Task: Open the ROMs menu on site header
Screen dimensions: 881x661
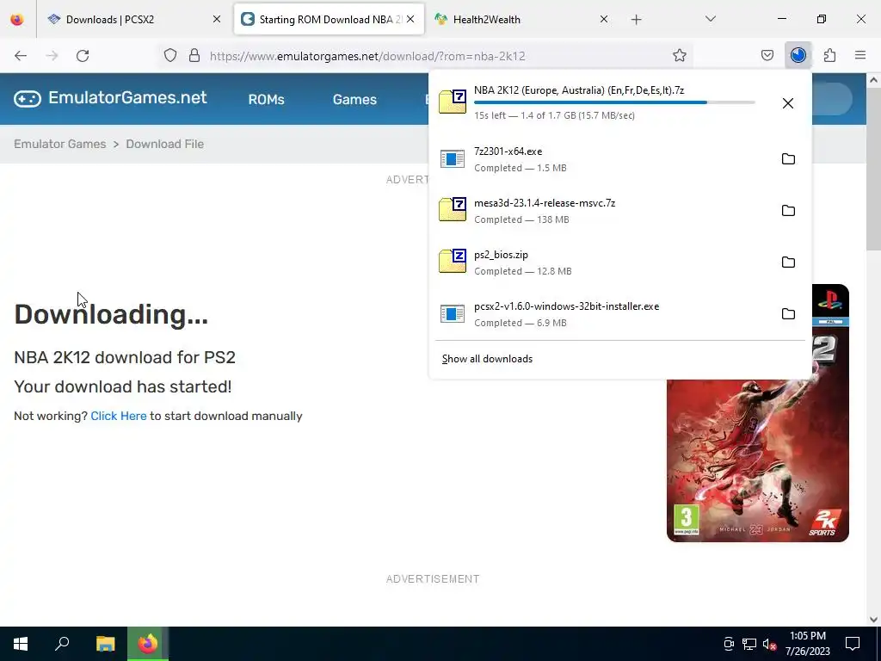Action: [267, 100]
